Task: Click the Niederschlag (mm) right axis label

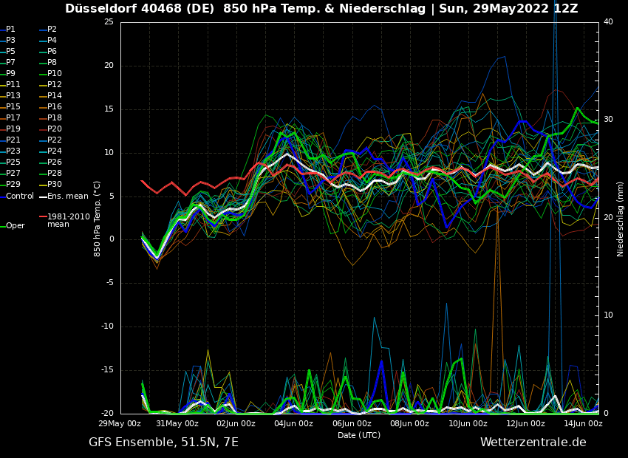Action: (621, 219)
